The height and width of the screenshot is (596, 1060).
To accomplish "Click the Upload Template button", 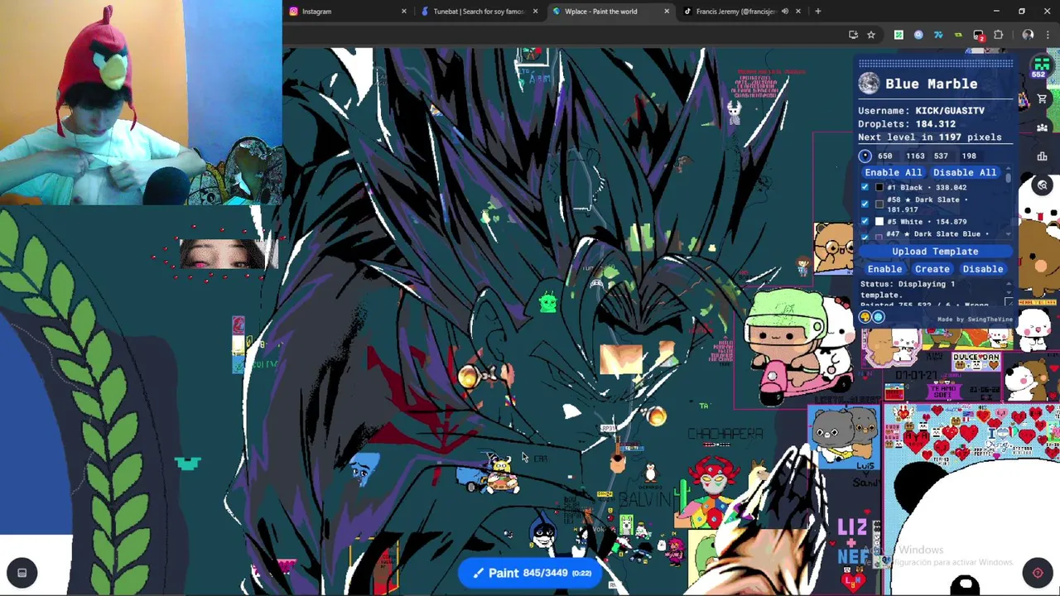I will 935,252.
